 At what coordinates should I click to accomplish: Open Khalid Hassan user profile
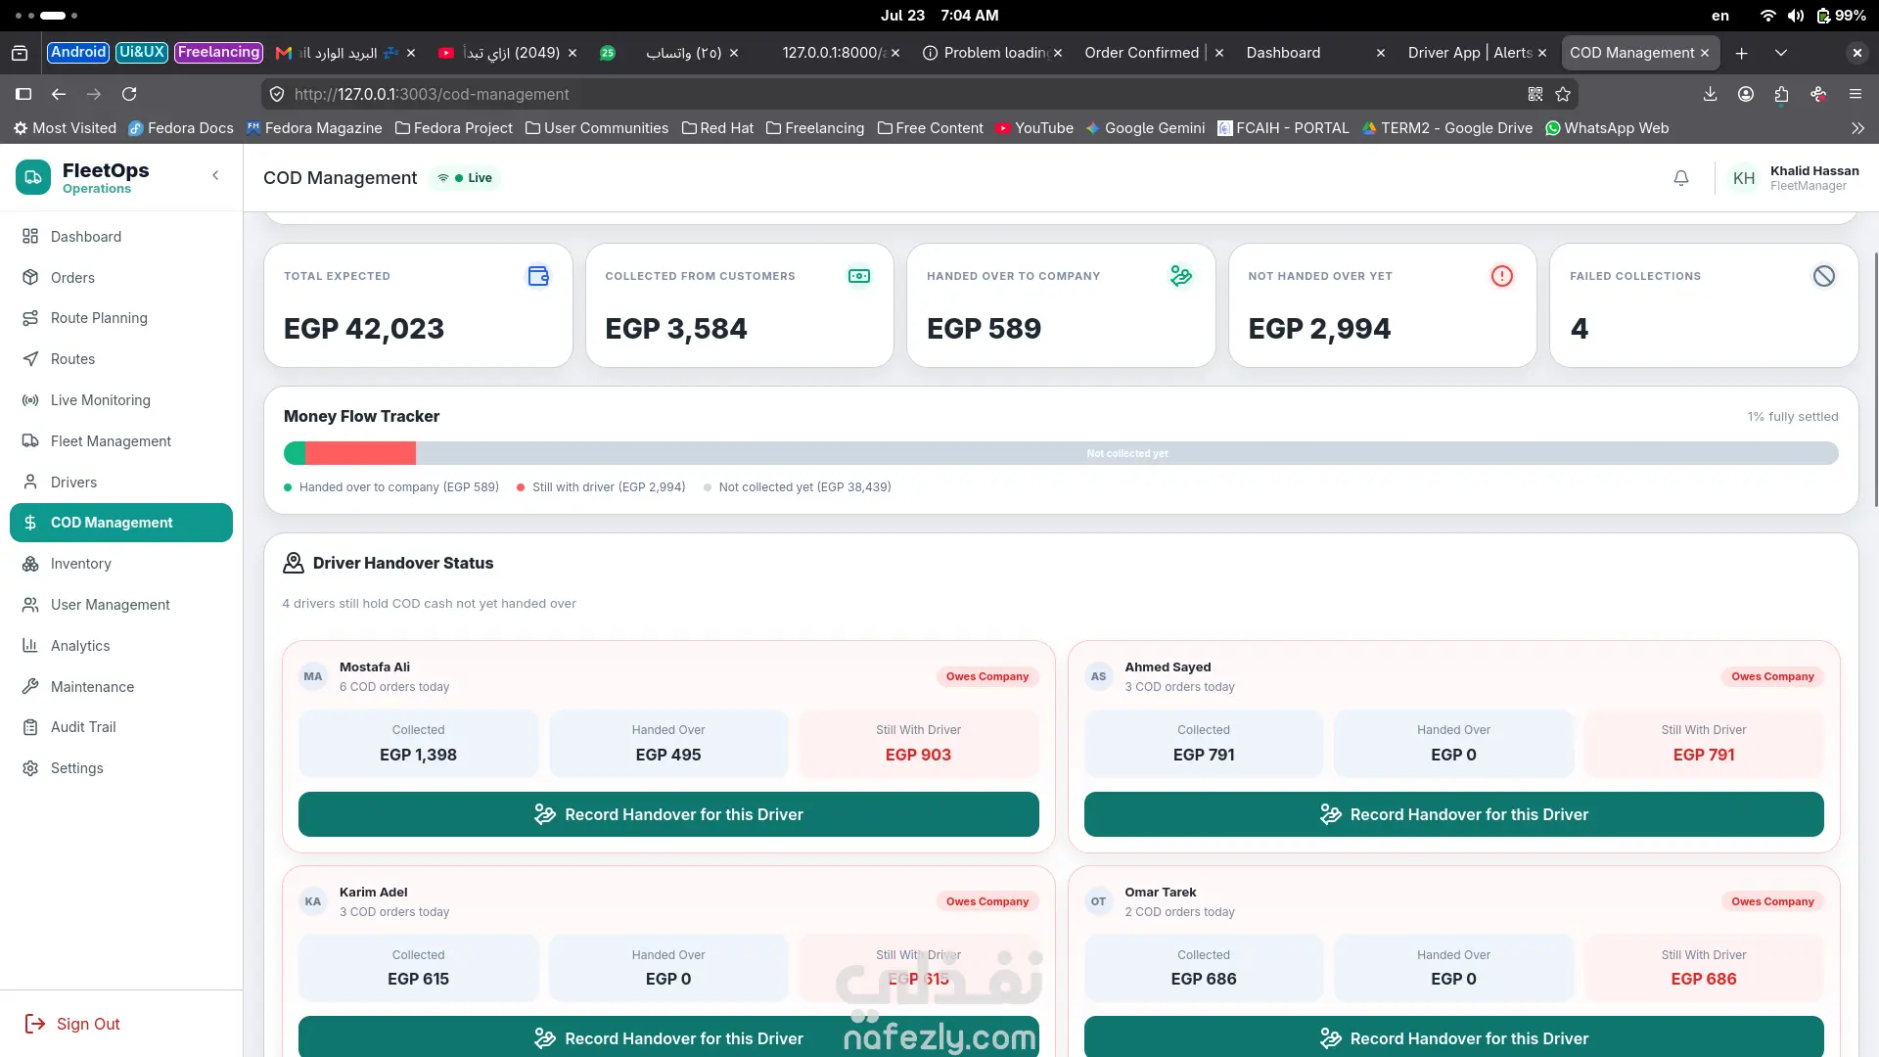(x=1794, y=178)
